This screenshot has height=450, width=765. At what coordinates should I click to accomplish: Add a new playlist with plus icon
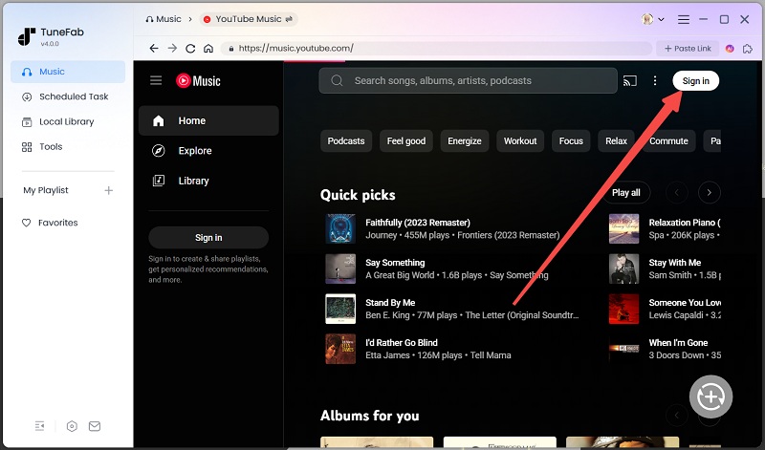click(x=108, y=190)
